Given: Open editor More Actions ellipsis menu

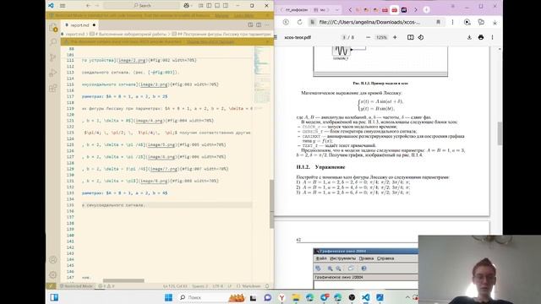Looking at the screenshot, I should click(267, 25).
